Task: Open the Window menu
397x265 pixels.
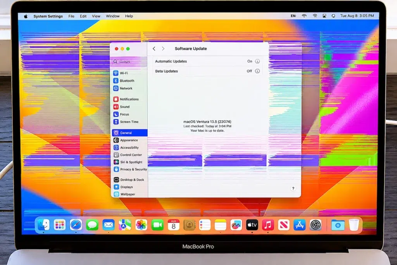Action: click(113, 16)
